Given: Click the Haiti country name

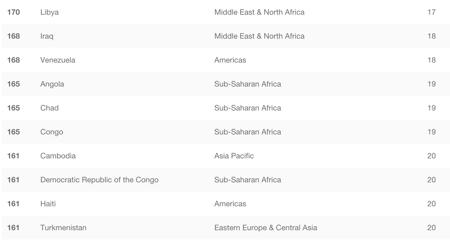Looking at the screenshot, I should point(48,204).
